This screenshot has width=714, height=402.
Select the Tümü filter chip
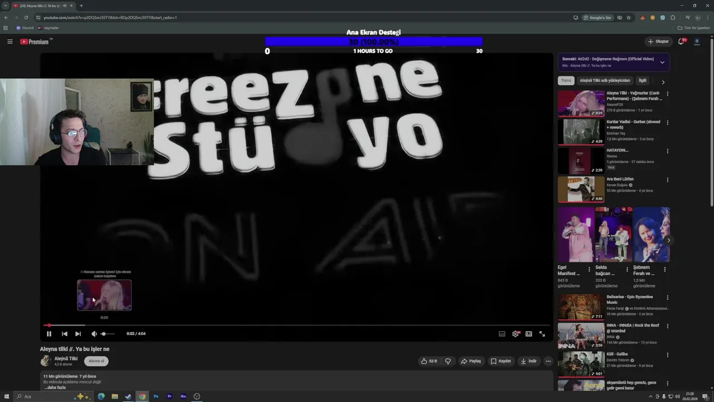click(x=566, y=80)
